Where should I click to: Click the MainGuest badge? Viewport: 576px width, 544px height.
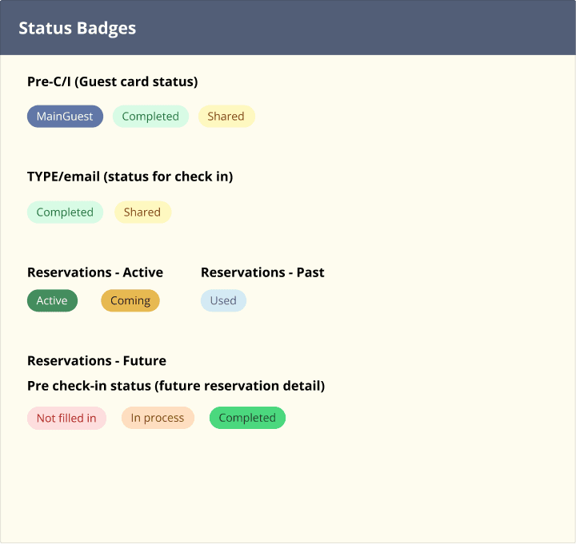(65, 117)
